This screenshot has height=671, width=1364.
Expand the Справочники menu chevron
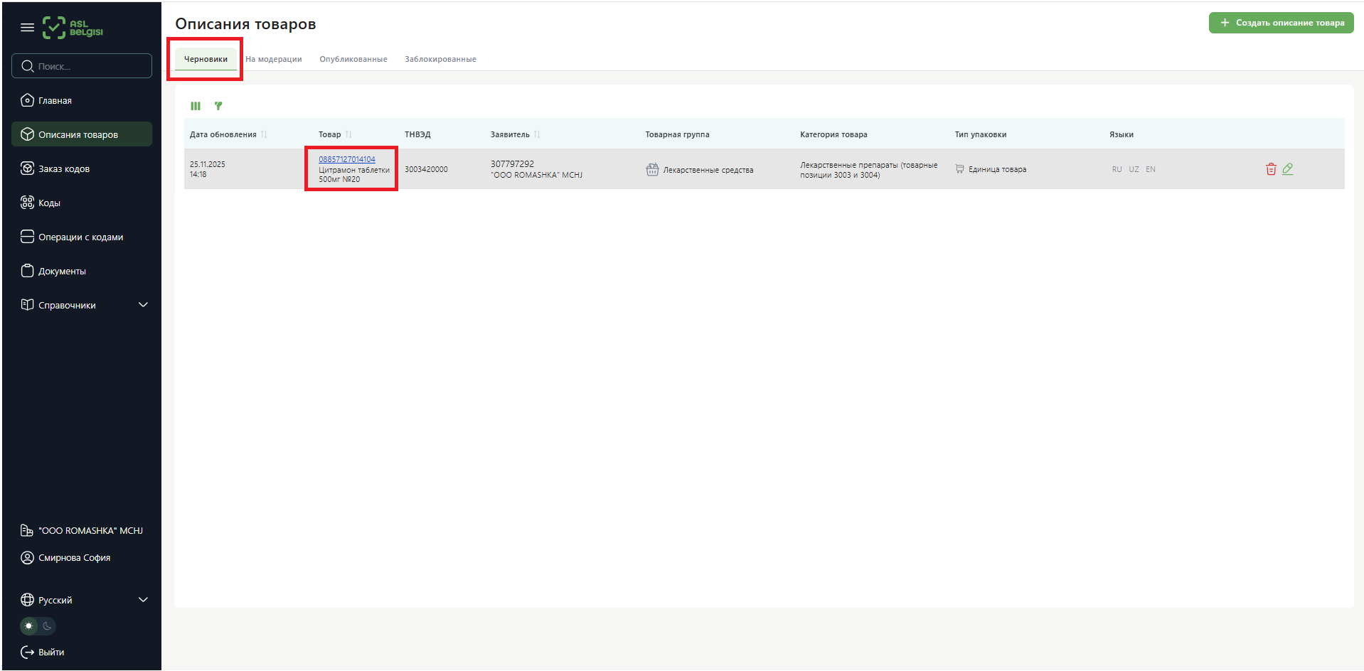tap(143, 305)
